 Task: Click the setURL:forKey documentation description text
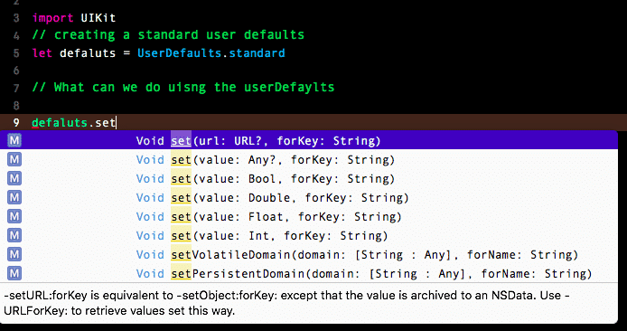pyautogui.click(x=286, y=303)
